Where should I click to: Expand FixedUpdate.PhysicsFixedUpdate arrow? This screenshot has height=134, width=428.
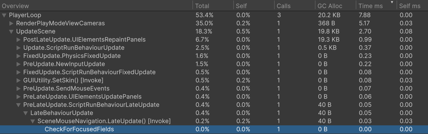coord(18,56)
